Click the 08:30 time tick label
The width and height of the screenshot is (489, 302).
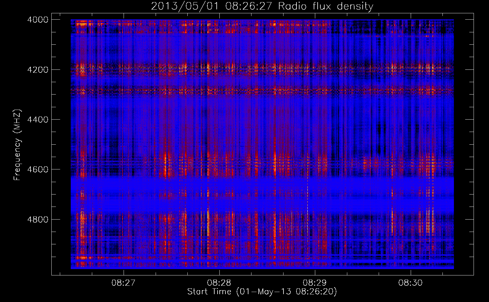[410, 283]
